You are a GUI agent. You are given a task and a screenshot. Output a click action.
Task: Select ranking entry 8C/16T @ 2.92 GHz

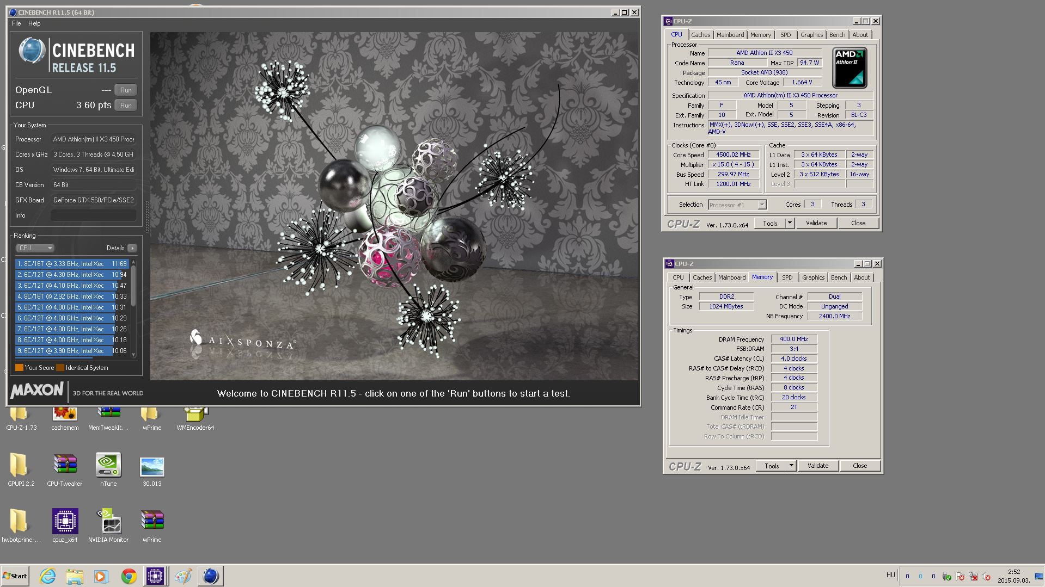pyautogui.click(x=71, y=296)
